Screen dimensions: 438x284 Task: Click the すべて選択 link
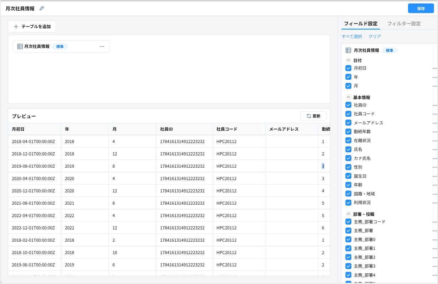click(x=352, y=36)
